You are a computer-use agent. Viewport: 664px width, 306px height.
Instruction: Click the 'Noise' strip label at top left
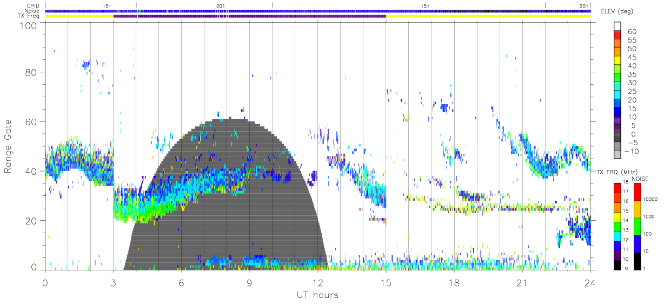tap(31, 11)
